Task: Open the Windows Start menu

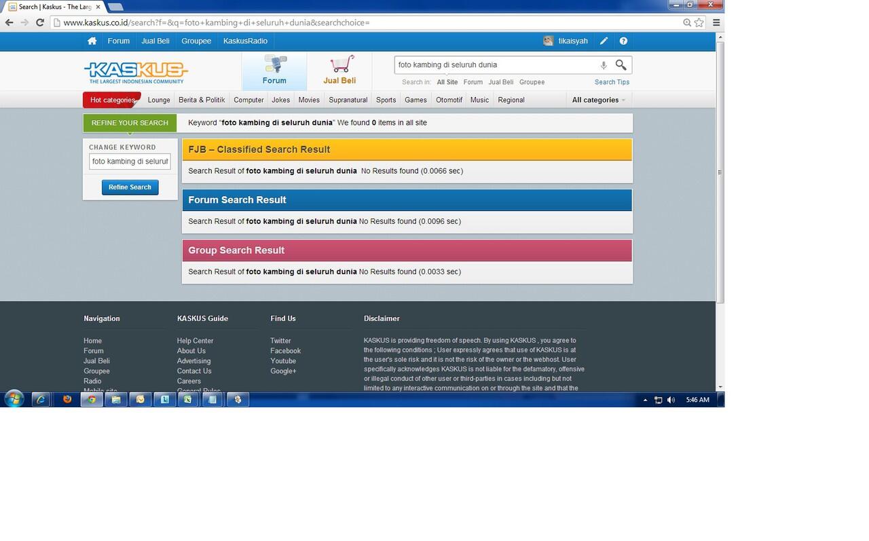Action: tap(14, 399)
